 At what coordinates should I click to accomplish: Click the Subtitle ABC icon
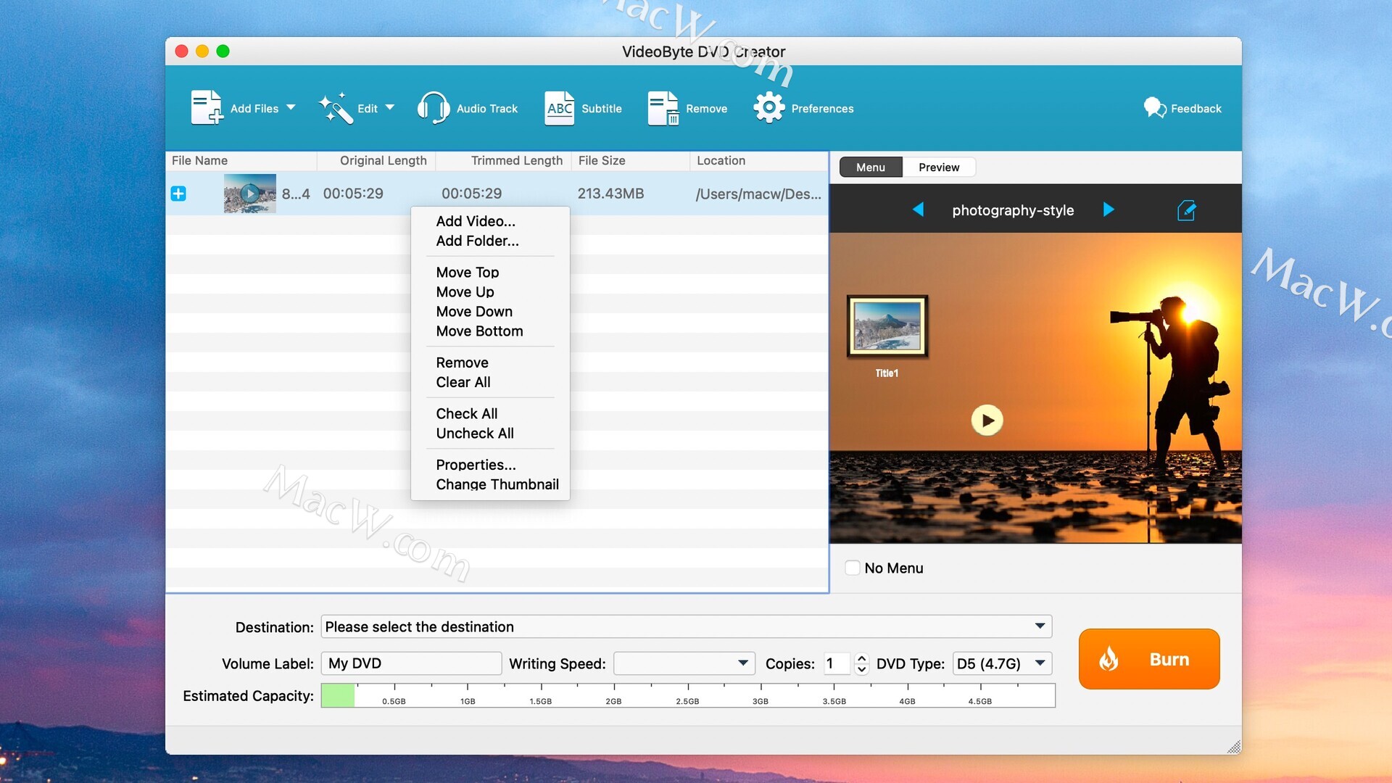coord(559,108)
